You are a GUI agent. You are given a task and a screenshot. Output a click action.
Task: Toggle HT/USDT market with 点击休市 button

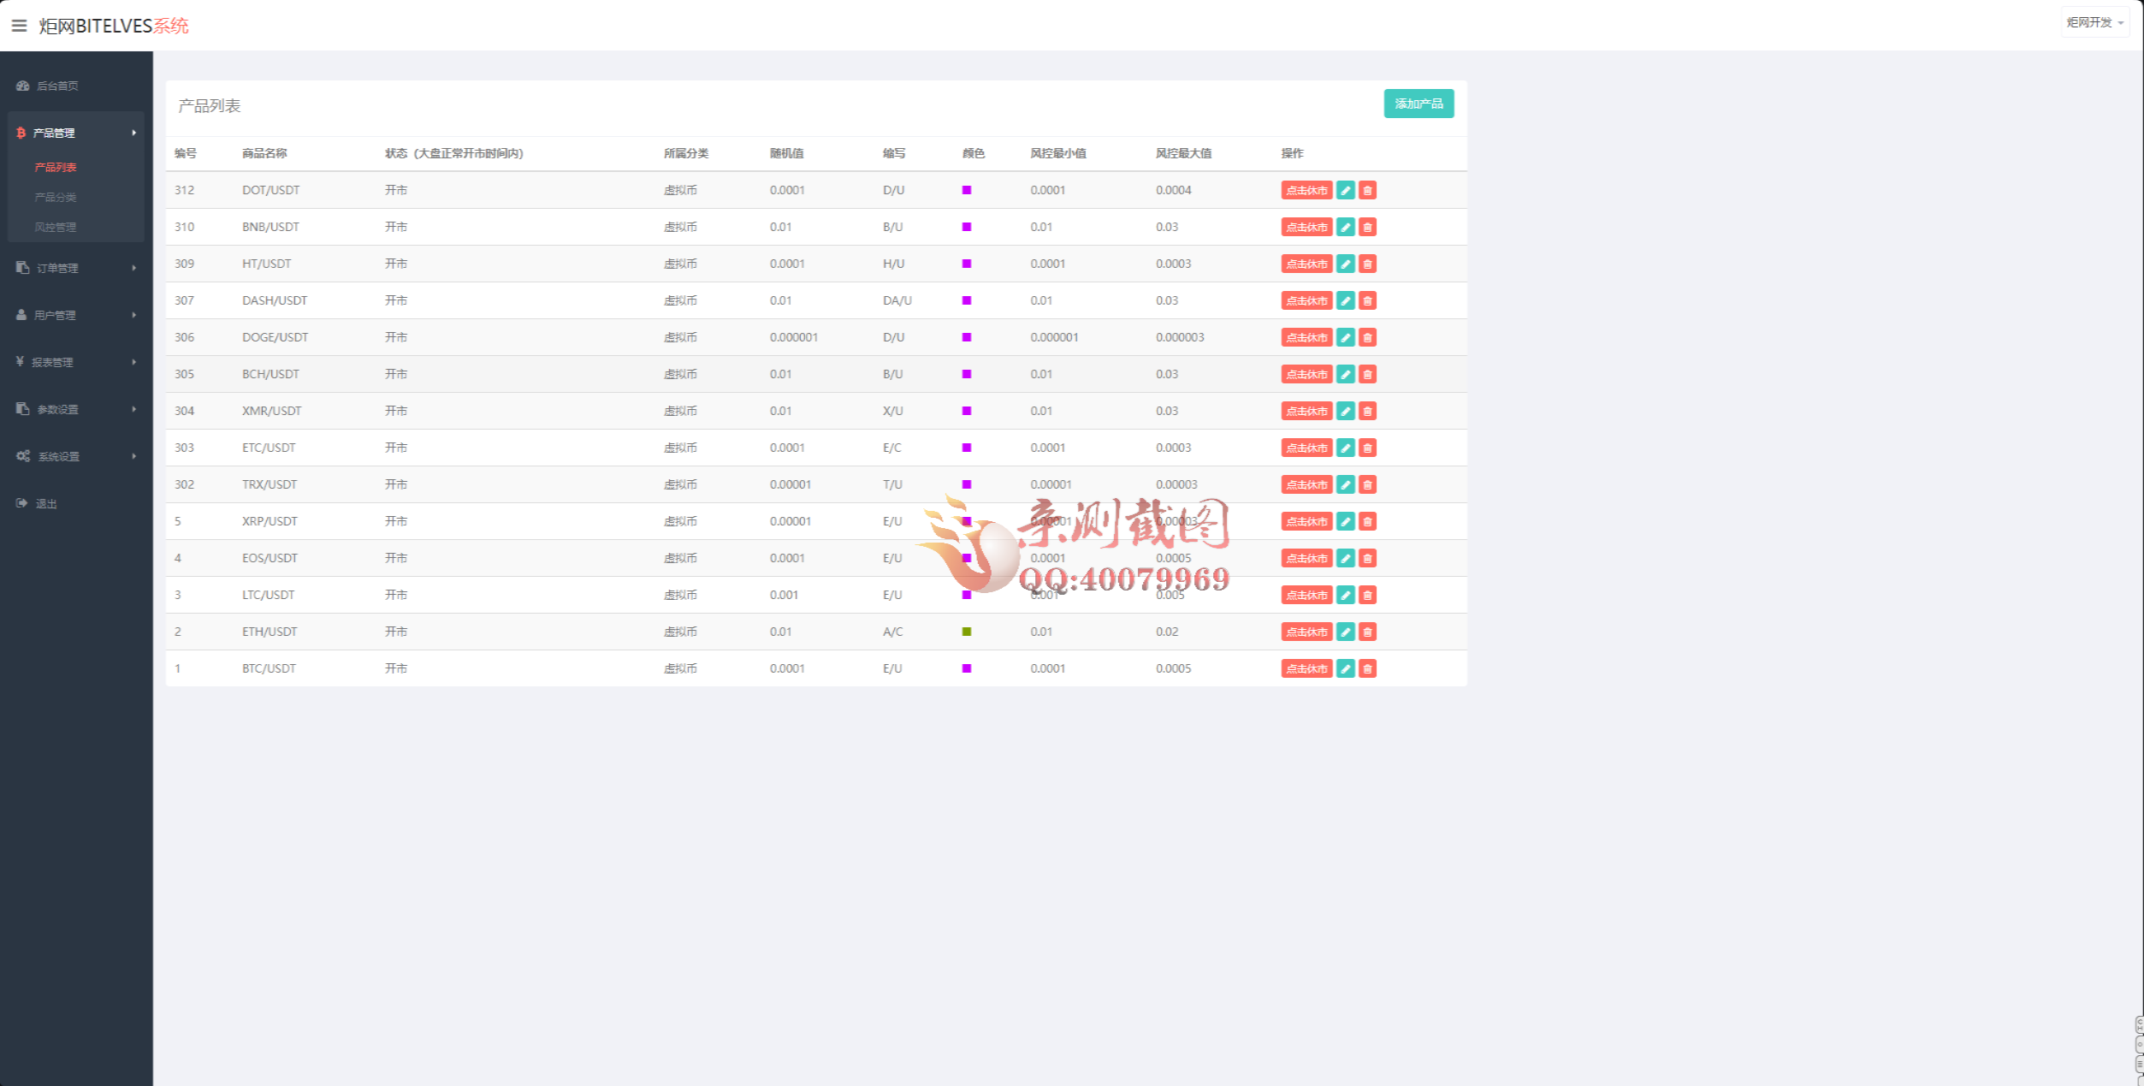tap(1306, 264)
